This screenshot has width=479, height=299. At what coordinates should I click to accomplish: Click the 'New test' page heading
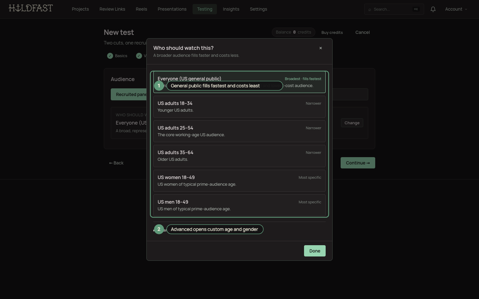pos(119,33)
